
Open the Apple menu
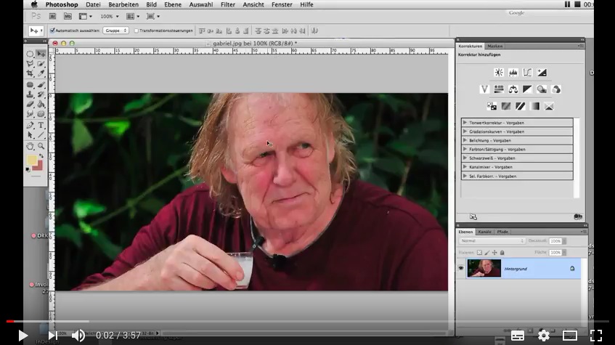click(x=35, y=4)
